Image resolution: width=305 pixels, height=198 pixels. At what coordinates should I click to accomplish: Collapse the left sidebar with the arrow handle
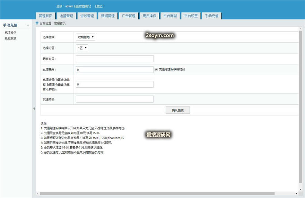(34, 109)
